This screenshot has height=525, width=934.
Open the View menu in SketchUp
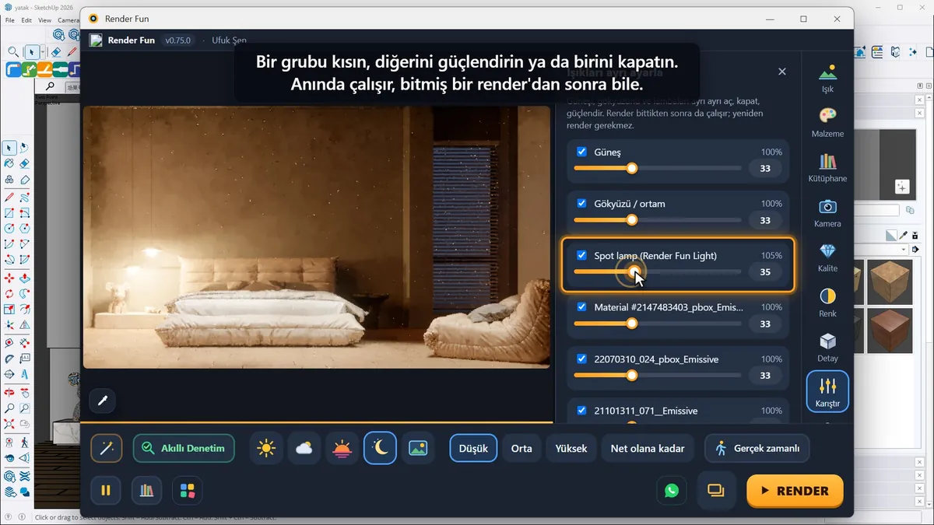(44, 20)
